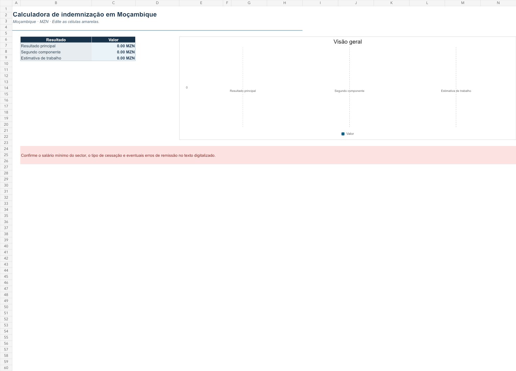The height and width of the screenshot is (371, 516).
Task: Click the 'Resultado principal' chart axis label
Action: [243, 91]
